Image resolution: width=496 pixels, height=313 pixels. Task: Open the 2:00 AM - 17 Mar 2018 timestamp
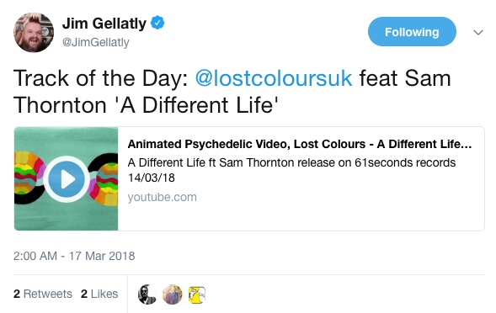coord(74,256)
